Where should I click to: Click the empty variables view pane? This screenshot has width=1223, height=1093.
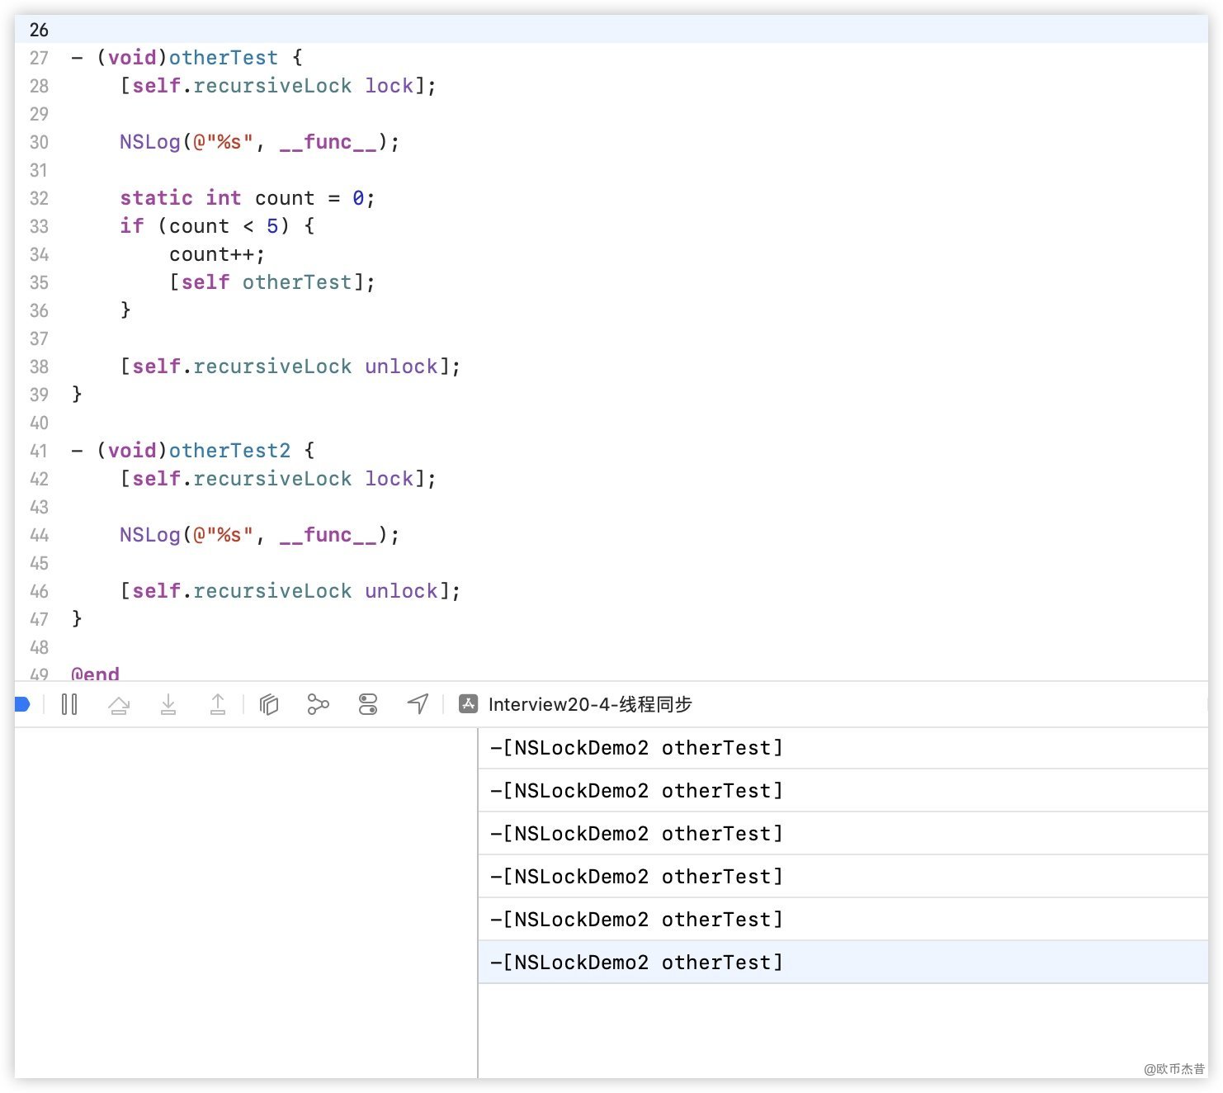coord(246,901)
